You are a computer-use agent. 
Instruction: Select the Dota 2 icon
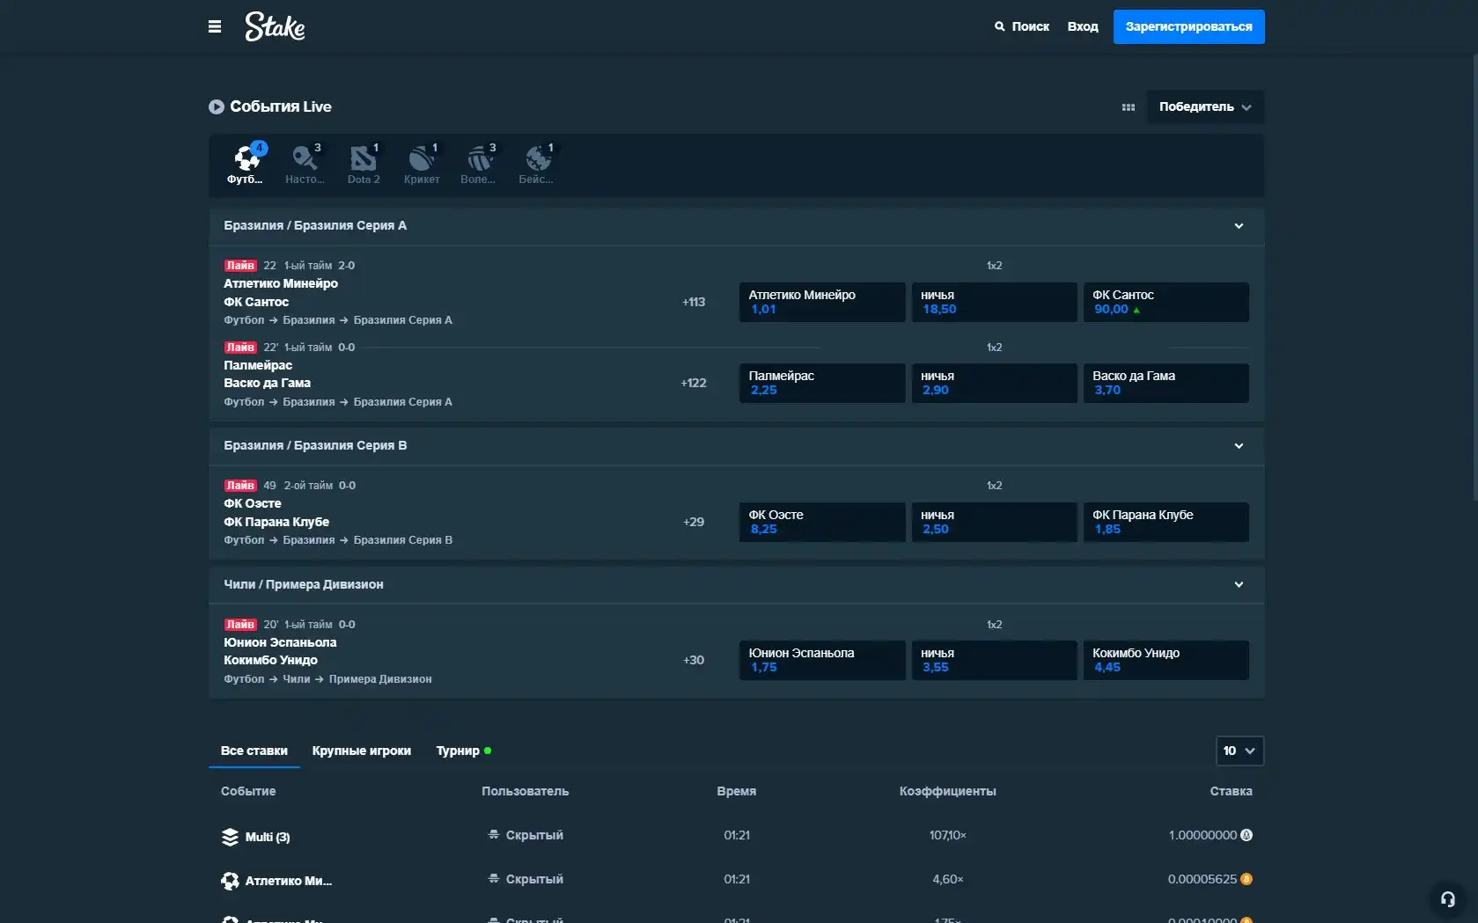364,164
